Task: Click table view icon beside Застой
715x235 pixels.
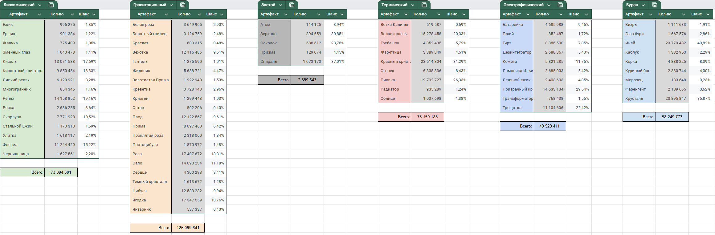Action: (x=292, y=5)
